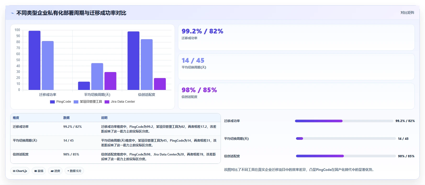This screenshot has width=425, height=185.
Task: Toggle PingCode legend swatch in chart
Action: pos(52,102)
